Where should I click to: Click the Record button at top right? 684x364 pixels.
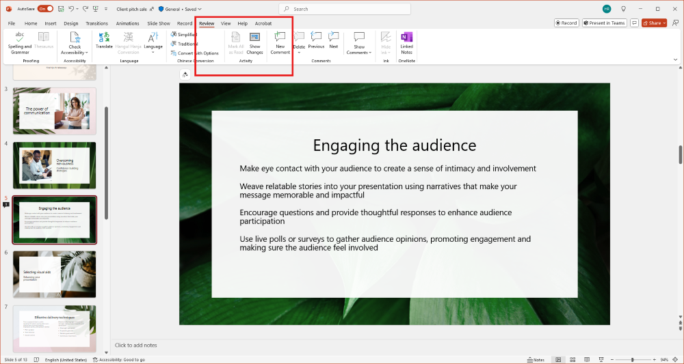click(x=566, y=23)
